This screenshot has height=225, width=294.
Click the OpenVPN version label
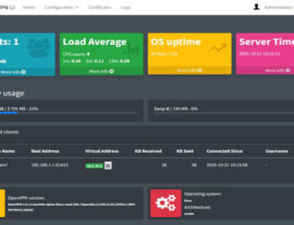click(26, 198)
